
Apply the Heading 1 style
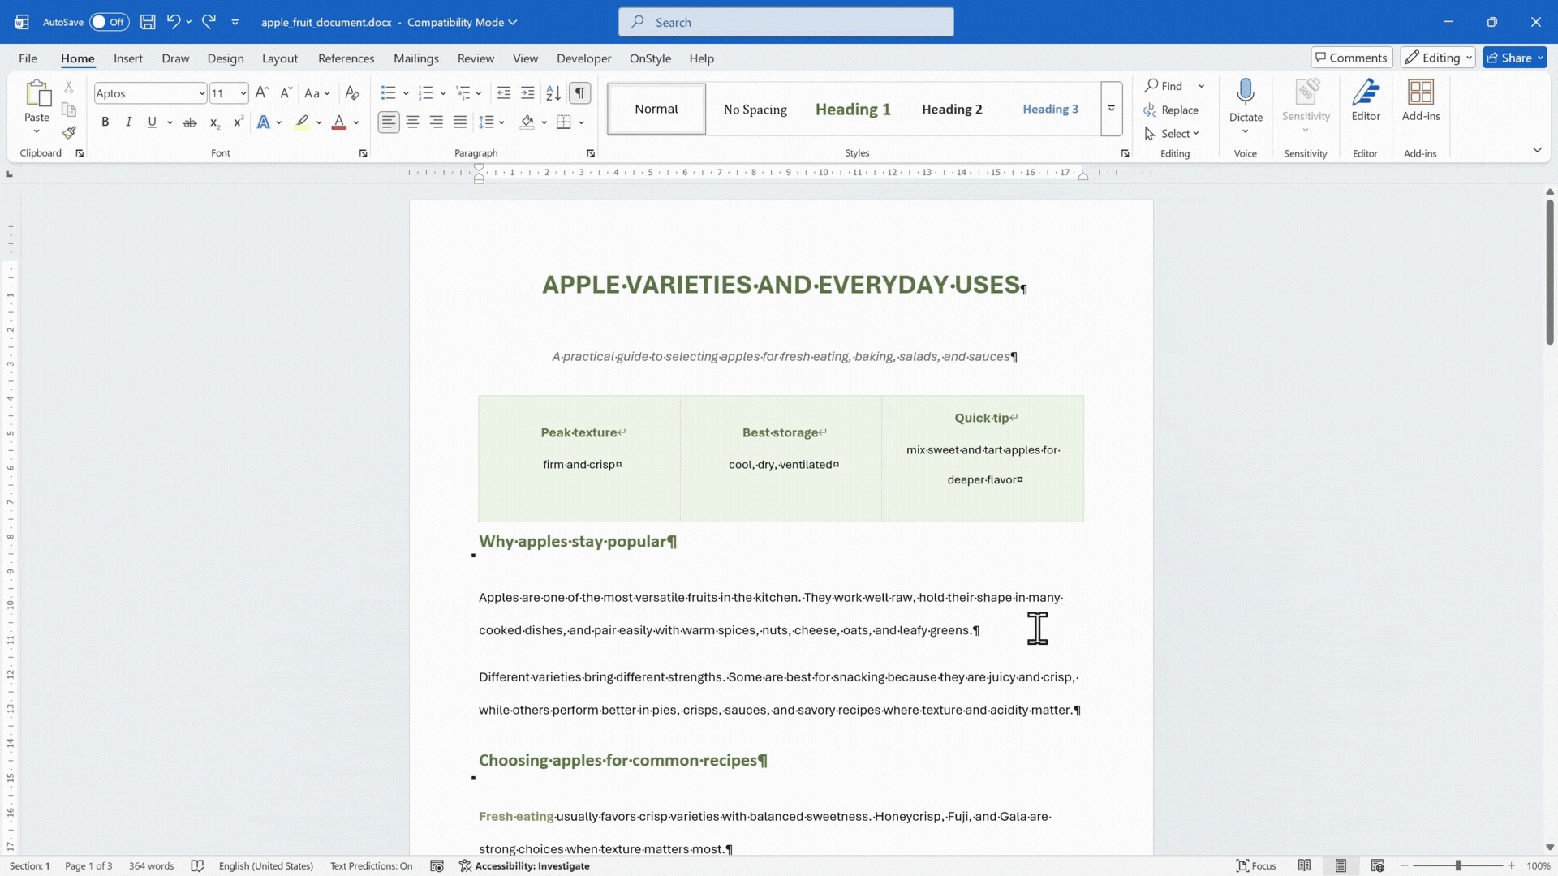tap(853, 109)
